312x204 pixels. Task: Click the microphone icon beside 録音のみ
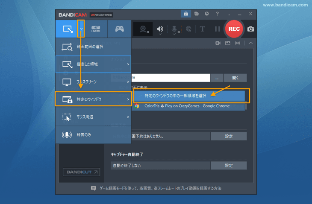[67, 135]
